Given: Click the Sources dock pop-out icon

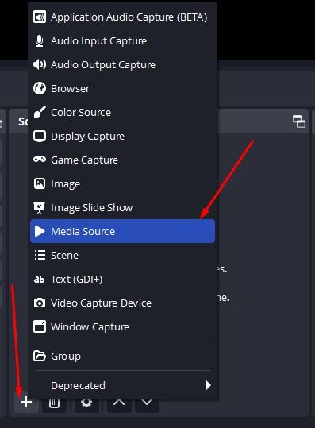Looking at the screenshot, I should pyautogui.click(x=299, y=121).
